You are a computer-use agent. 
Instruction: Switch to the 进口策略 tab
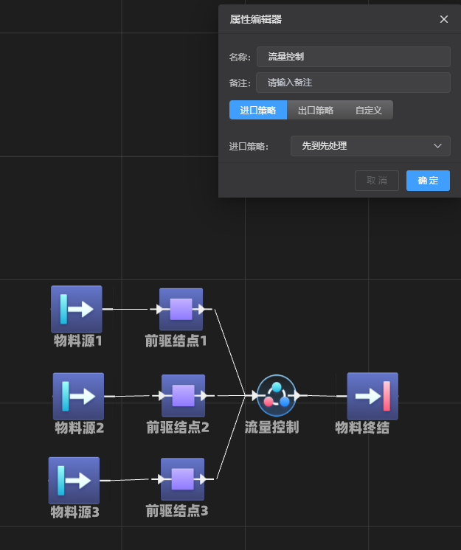click(x=258, y=110)
